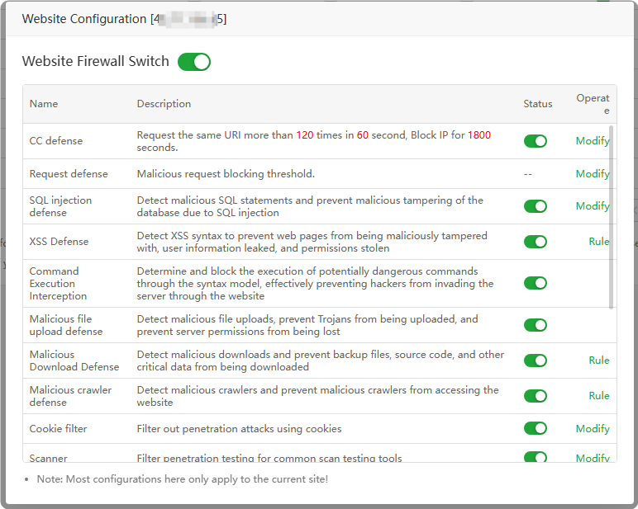Open Rule for XSS Defense
Viewport: 638px width, 509px height.
pos(598,242)
